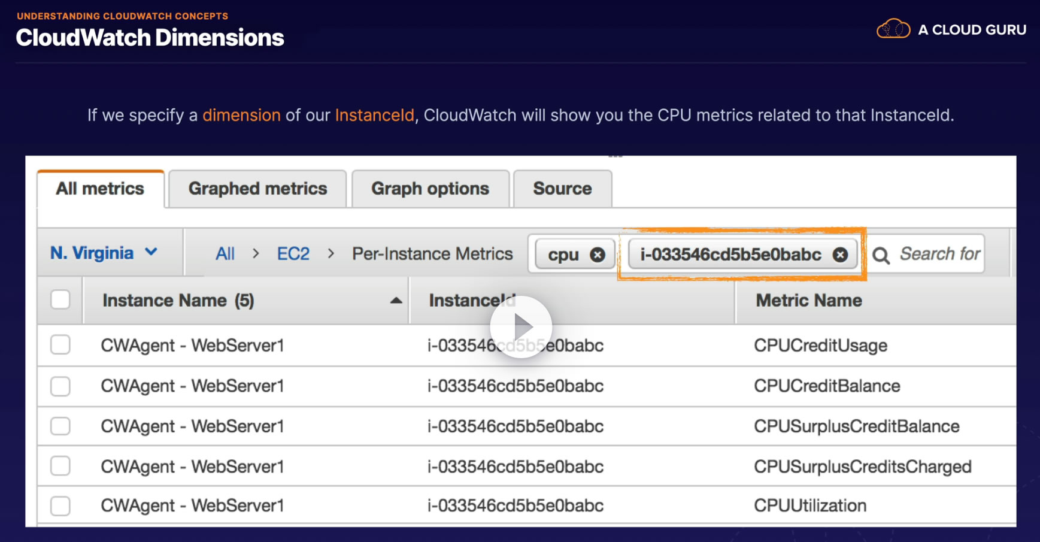
Task: Check the CPUCreditUsage row checkbox
Action: (60, 345)
